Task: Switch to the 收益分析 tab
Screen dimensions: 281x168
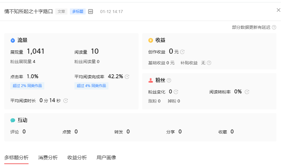Action: [77, 157]
